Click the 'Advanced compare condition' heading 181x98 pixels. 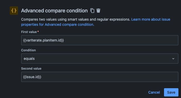pyautogui.click(x=54, y=11)
